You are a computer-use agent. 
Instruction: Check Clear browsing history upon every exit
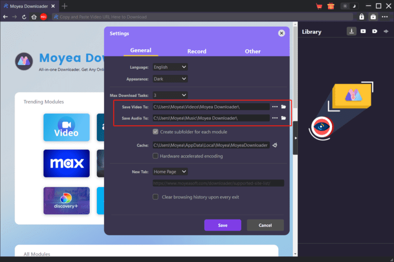pyautogui.click(x=155, y=197)
